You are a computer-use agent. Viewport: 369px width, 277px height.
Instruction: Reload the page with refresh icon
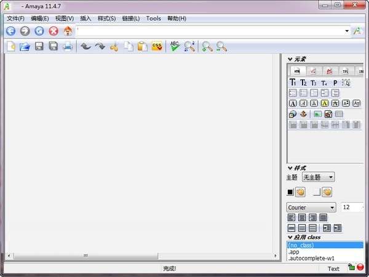click(39, 31)
